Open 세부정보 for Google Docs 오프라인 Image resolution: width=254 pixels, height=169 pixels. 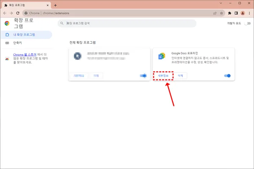163,76
